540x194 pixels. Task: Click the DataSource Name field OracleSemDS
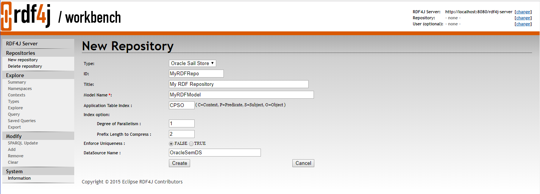point(215,152)
